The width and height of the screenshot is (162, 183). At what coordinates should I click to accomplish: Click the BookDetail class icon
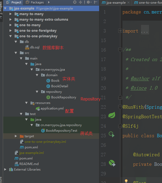pos(48,86)
